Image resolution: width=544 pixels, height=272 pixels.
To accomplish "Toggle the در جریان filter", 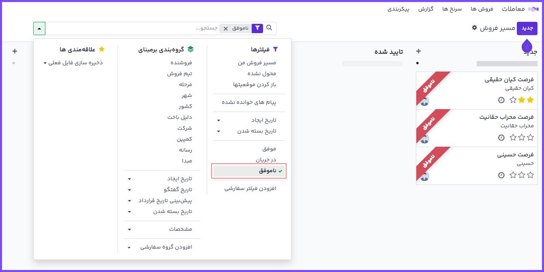I will 266,160.
